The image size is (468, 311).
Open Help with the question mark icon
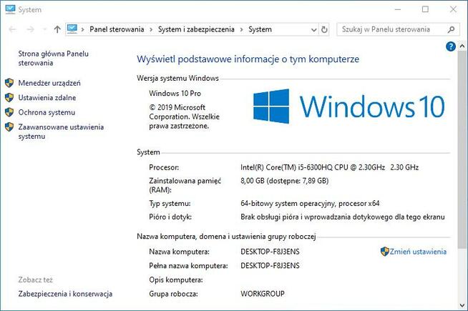[451, 46]
